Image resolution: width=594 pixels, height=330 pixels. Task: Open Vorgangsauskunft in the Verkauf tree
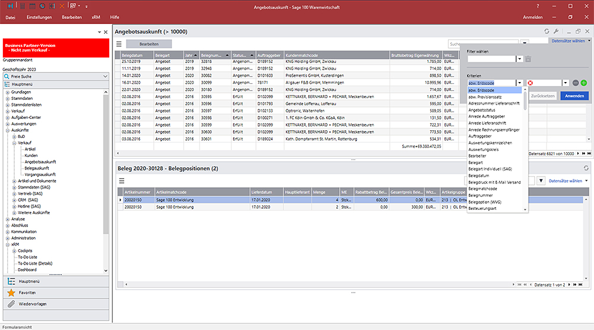[x=40, y=174]
